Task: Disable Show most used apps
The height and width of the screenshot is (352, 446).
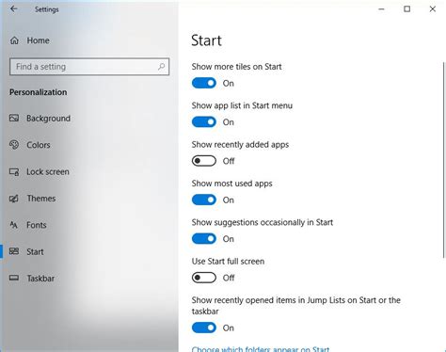Action: point(204,200)
